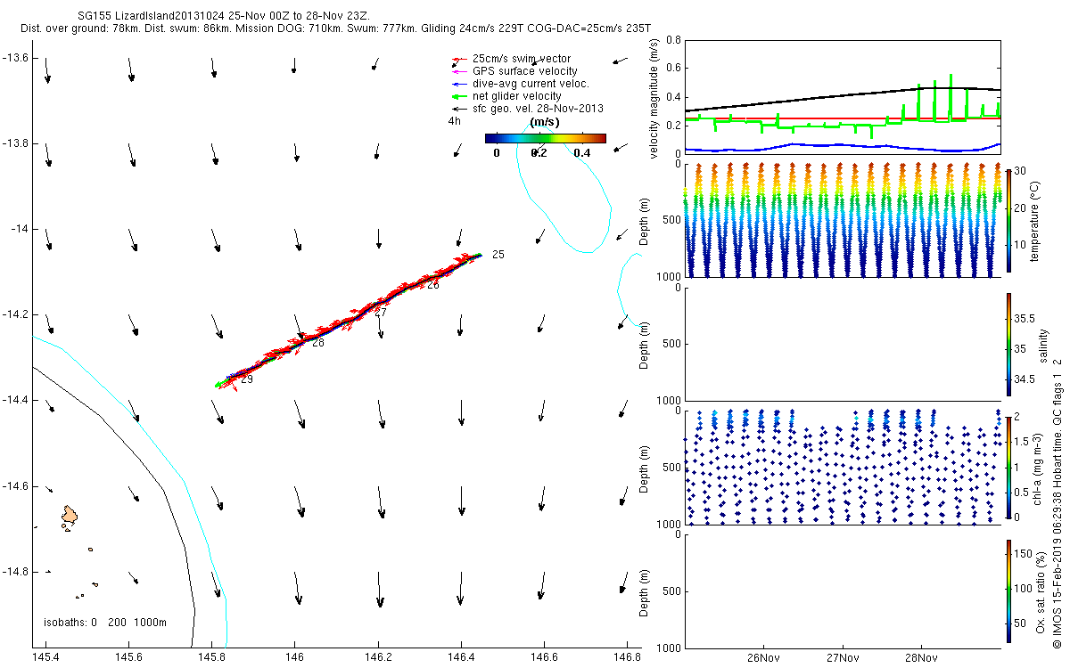Click longitude tick '146.6' on map axis
The width and height of the screenshot is (1070, 668).
[x=544, y=658]
